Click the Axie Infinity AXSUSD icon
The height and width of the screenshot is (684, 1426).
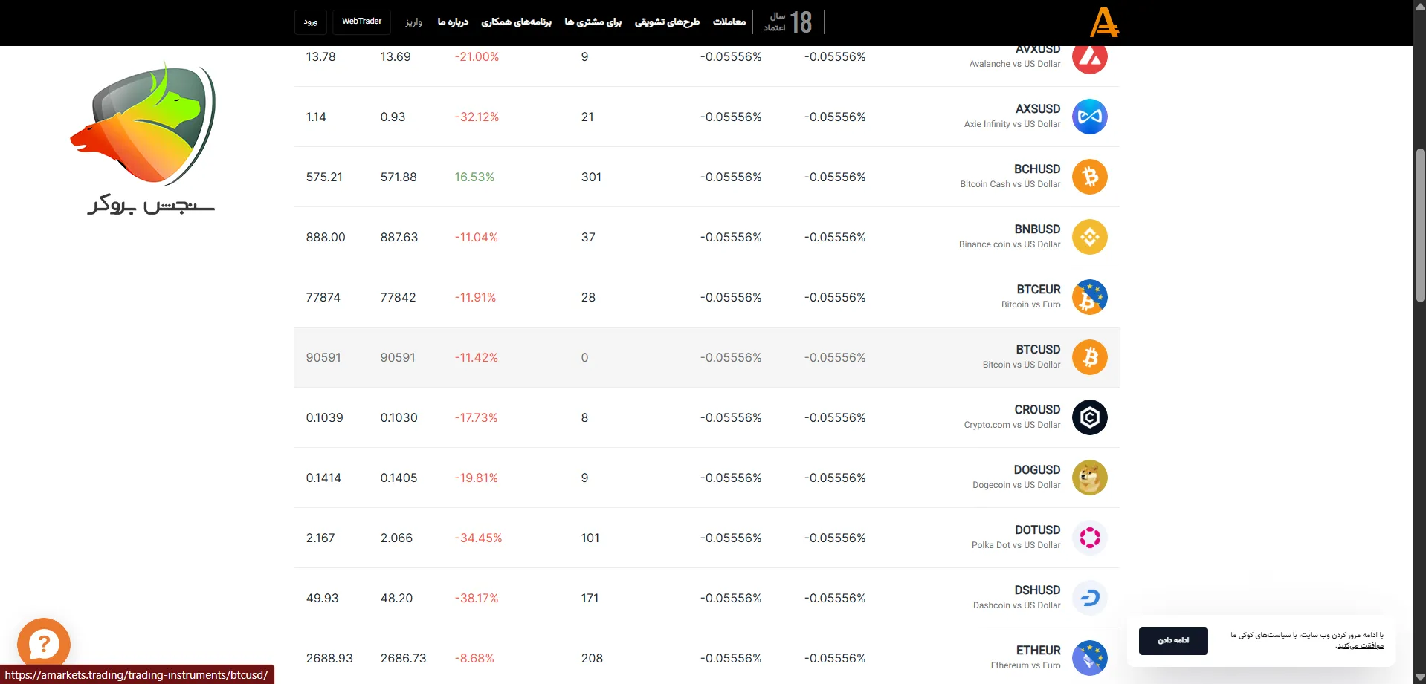click(x=1089, y=117)
